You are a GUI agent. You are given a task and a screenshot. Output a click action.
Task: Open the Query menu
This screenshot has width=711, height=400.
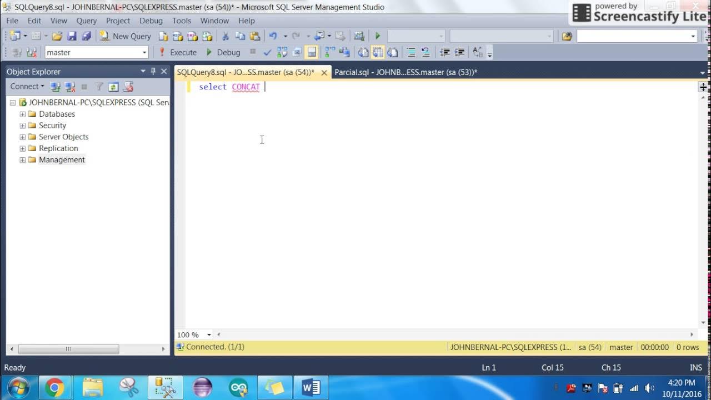coord(87,21)
